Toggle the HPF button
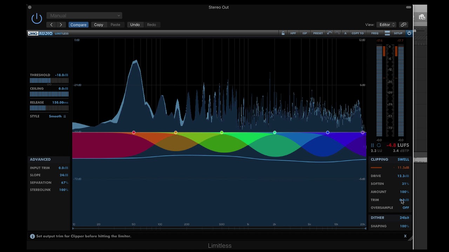 click(293, 33)
